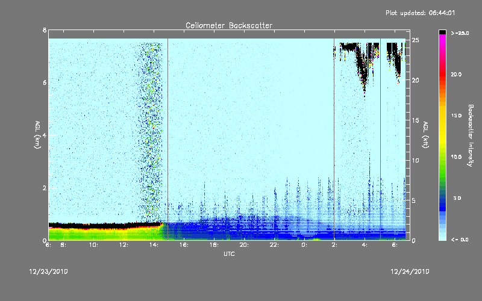Screen dimensions: 482x301
Task: Click the 2 tick on the km axis
Action: click(x=45, y=188)
